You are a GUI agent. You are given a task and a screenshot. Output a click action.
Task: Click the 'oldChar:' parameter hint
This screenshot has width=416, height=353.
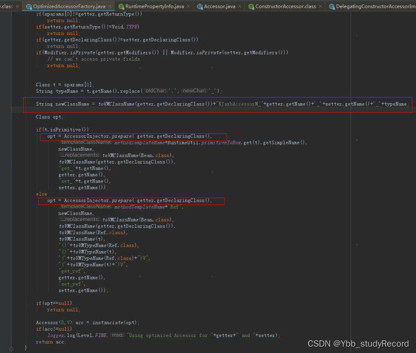coord(156,91)
